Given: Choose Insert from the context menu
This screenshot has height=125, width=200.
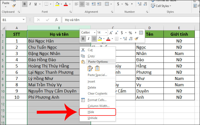Looking at the screenshot, I should (x=97, y=81).
